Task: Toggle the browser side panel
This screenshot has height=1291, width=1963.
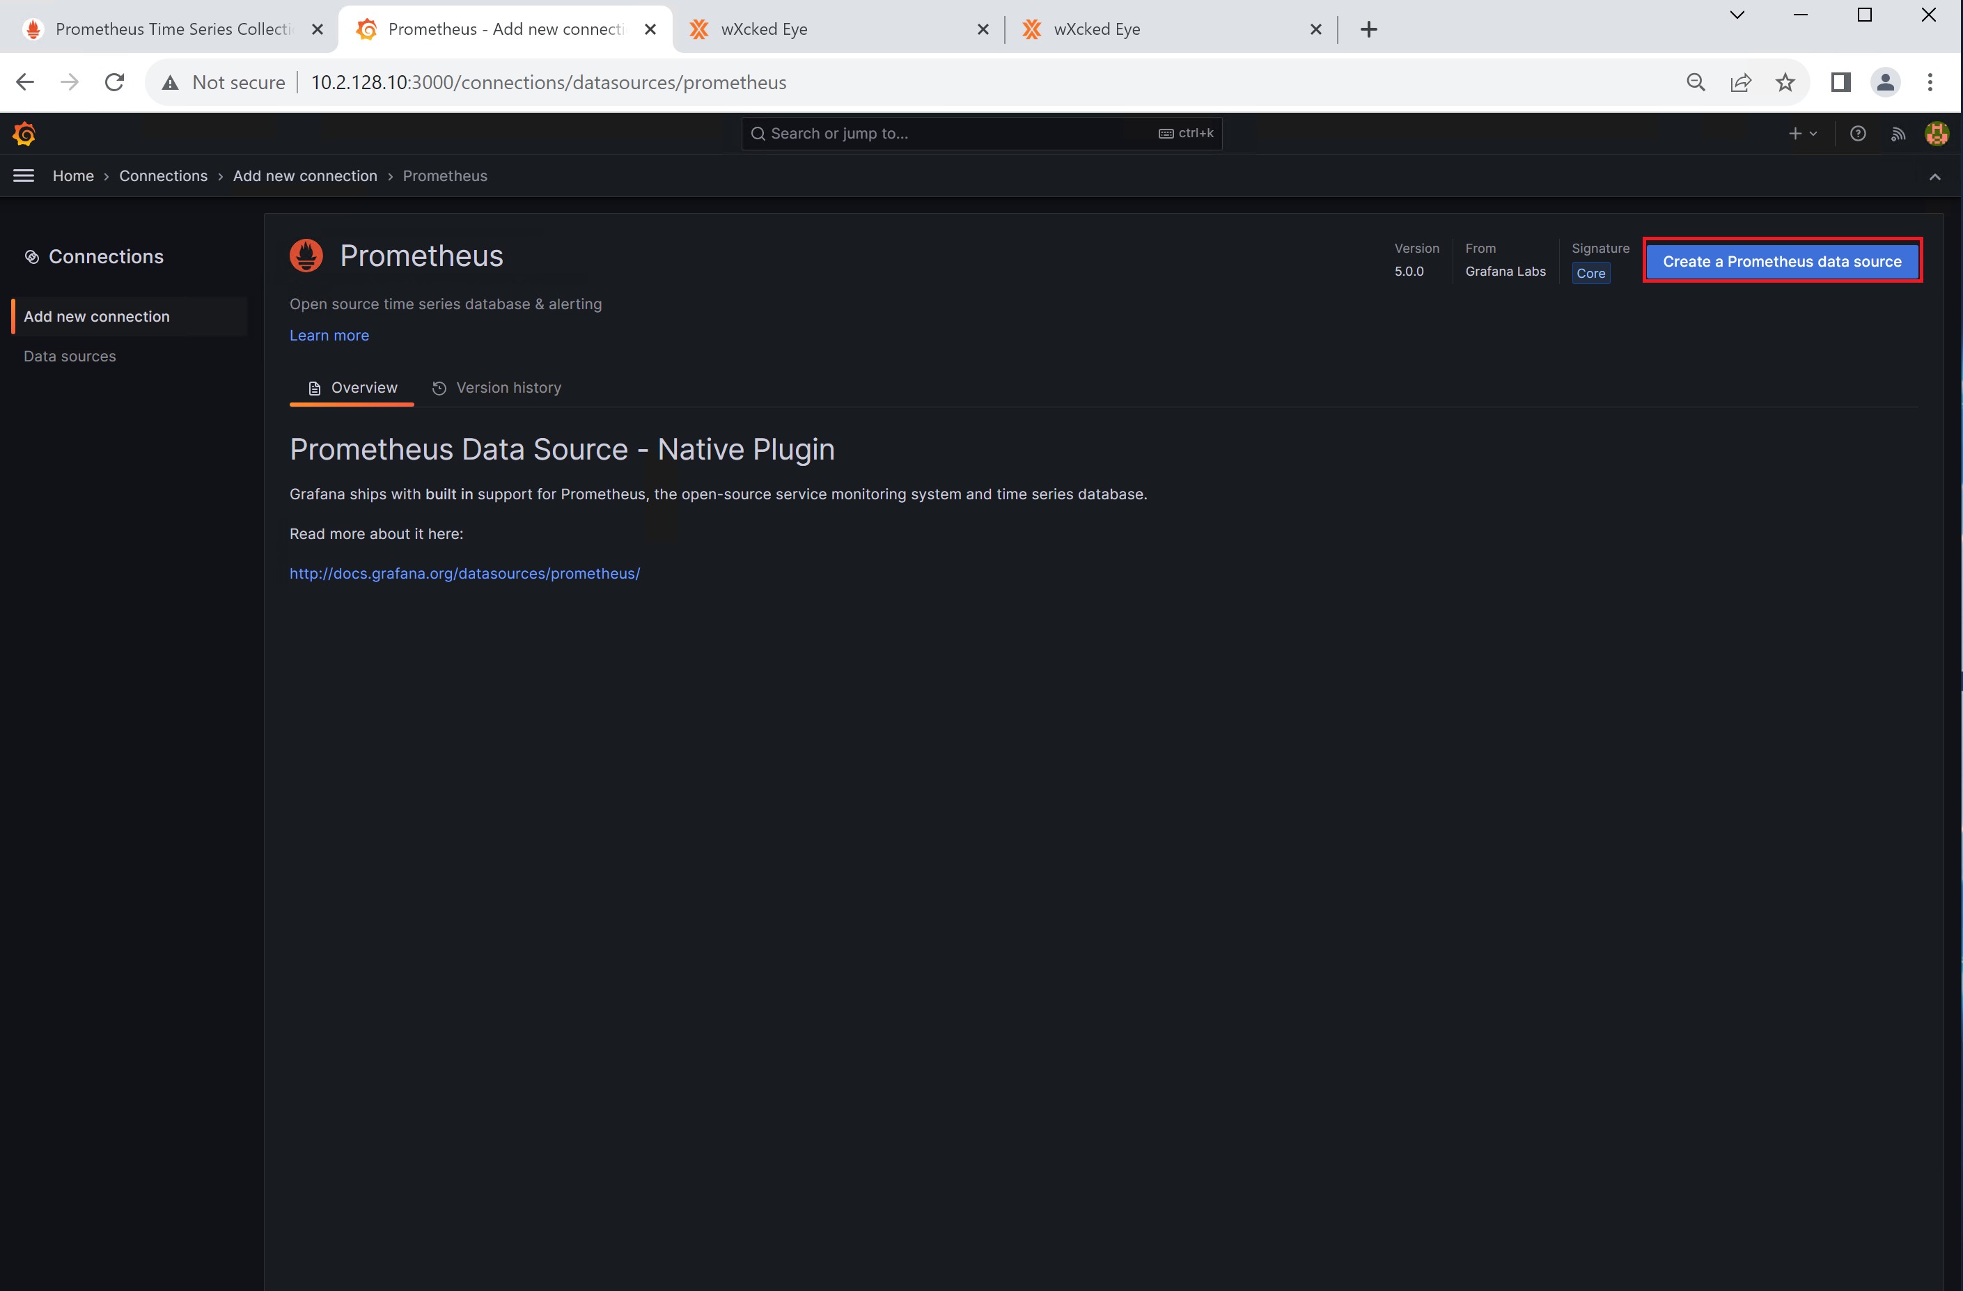Action: tap(1841, 82)
